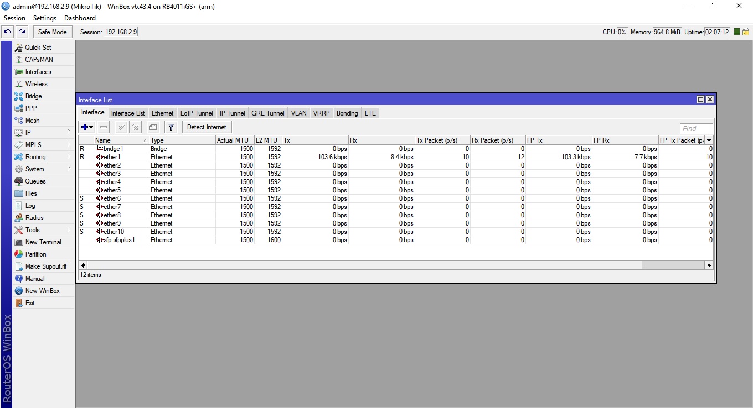Screen dimensions: 753x408
Task: Open Make Supout.rif from sidebar
Action: point(44,266)
